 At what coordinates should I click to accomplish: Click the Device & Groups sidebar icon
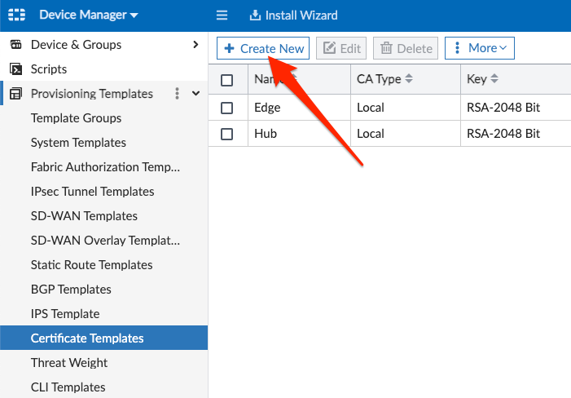click(x=15, y=45)
